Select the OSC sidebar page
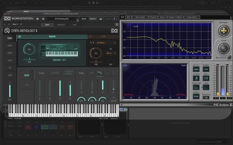233x145 pixels. 10,38
